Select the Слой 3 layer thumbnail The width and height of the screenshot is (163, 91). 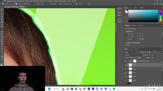[x=130, y=80]
